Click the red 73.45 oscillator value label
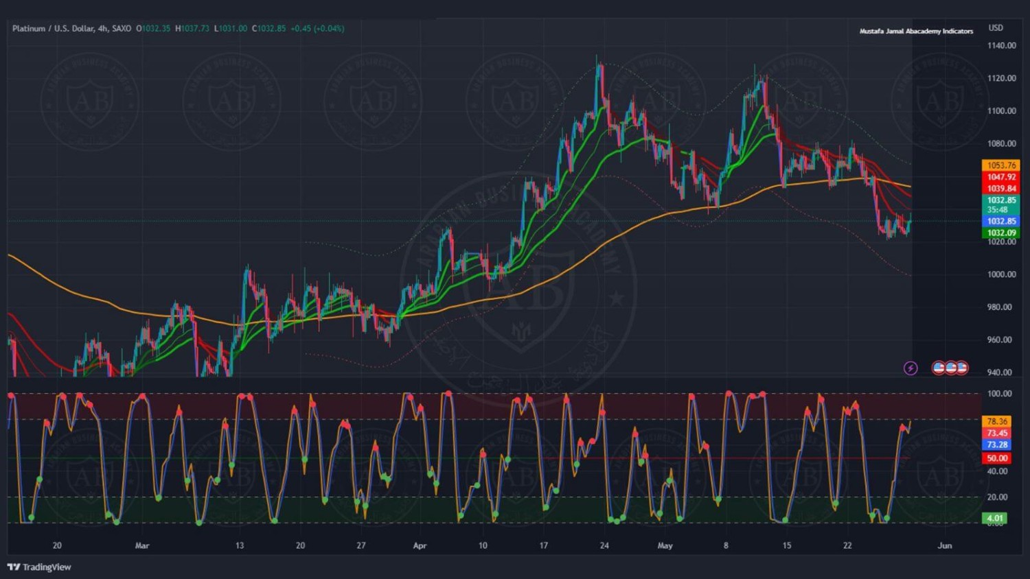 click(996, 433)
